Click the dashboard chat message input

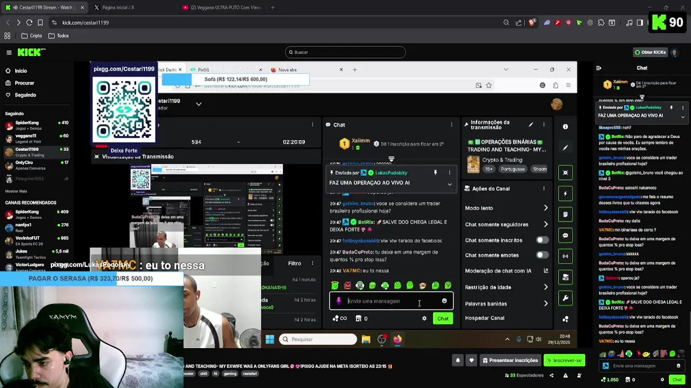point(391,301)
